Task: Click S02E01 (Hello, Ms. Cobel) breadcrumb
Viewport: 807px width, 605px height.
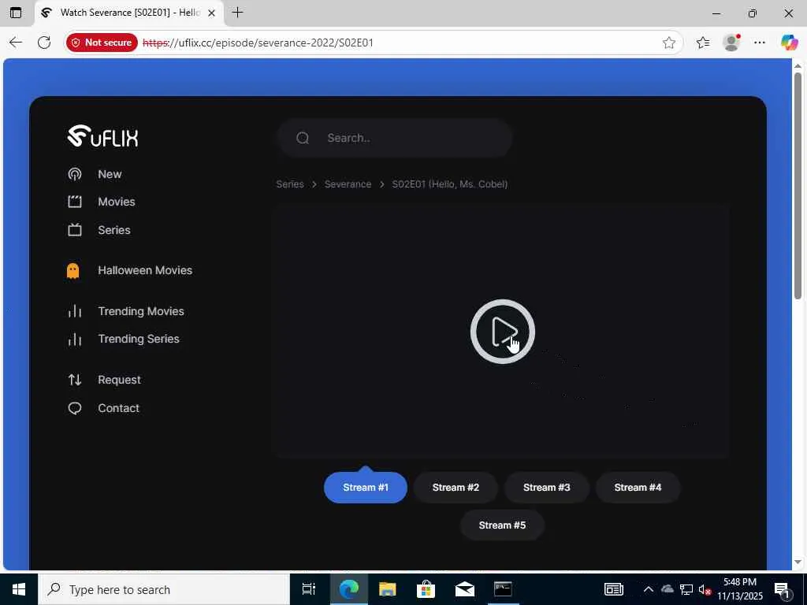Action: click(450, 184)
